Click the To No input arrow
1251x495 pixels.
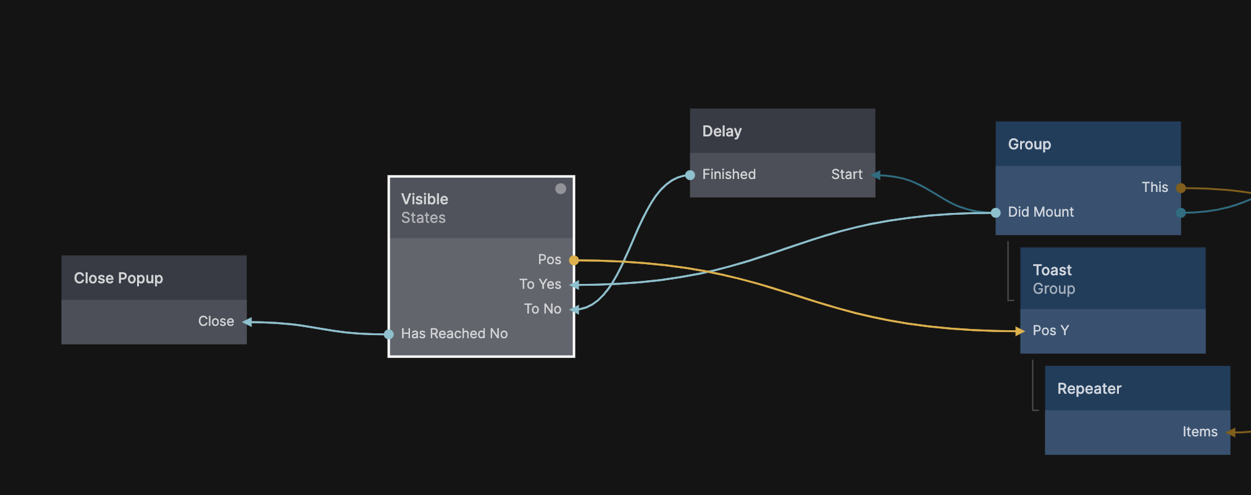pos(574,309)
